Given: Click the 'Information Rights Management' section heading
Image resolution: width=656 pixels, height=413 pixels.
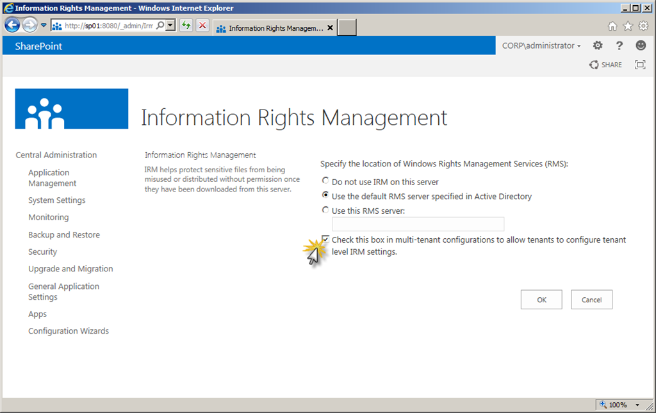Looking at the screenshot, I should (201, 155).
